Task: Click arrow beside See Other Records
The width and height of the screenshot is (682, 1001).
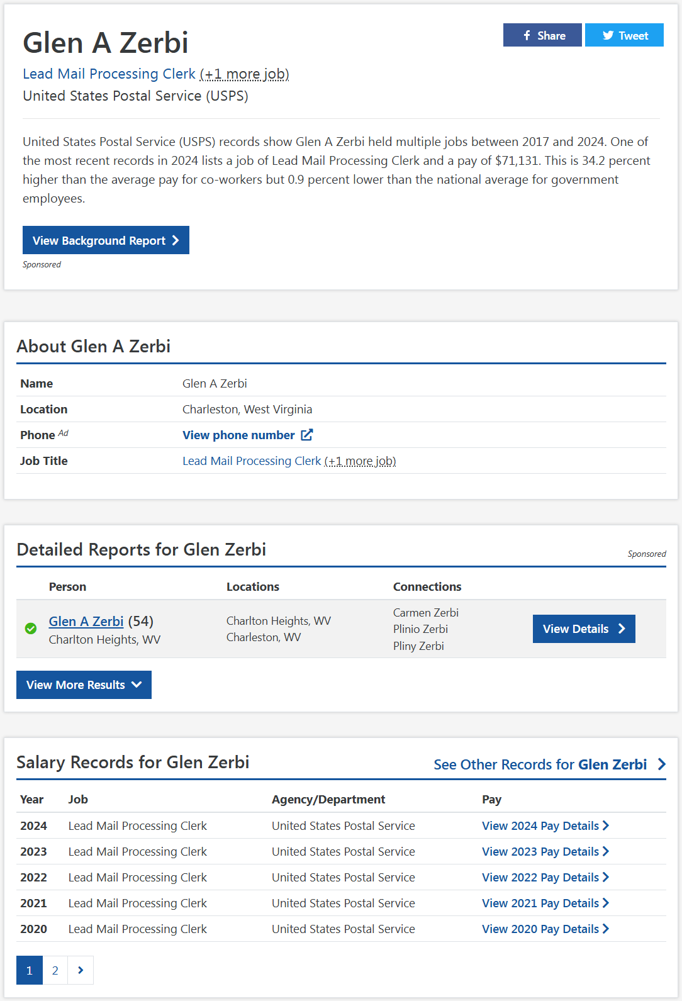Action: tap(661, 764)
